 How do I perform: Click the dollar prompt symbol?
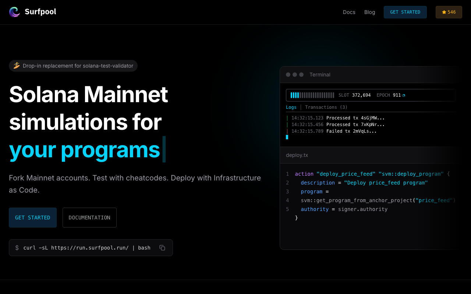17,248
